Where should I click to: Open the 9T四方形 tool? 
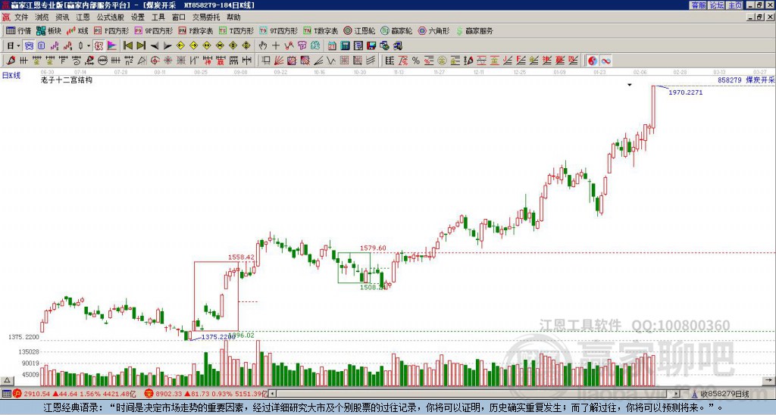279,30
